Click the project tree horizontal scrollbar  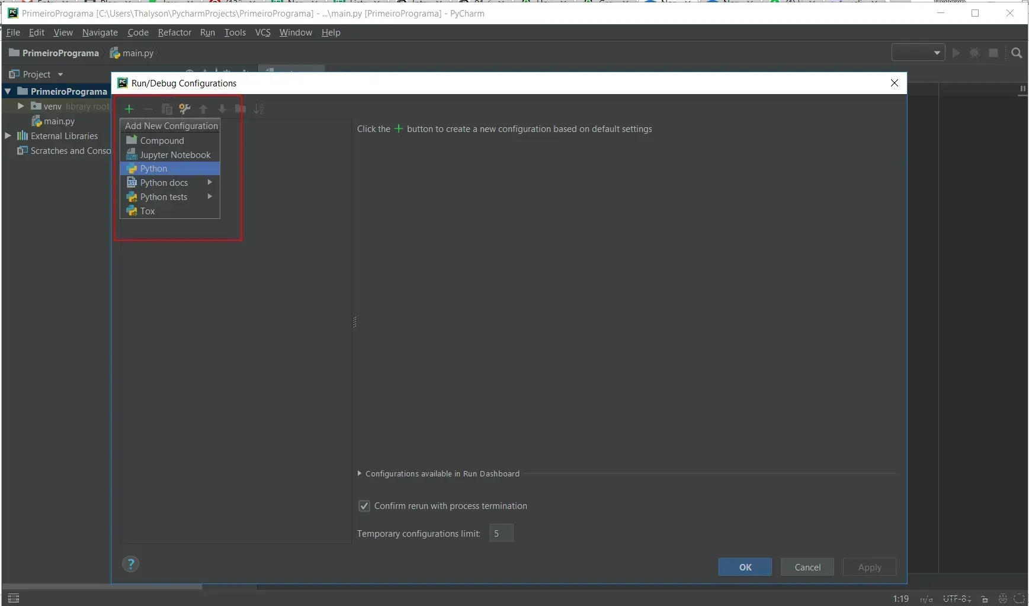(x=102, y=587)
